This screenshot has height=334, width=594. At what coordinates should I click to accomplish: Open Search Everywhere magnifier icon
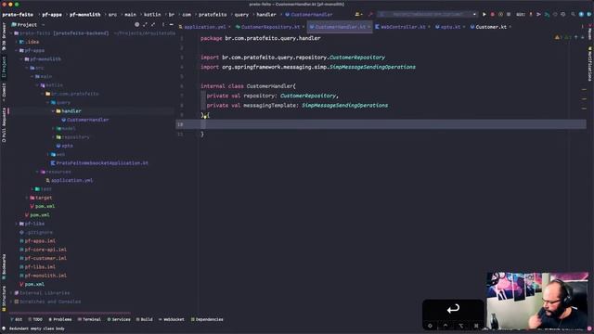(x=574, y=15)
